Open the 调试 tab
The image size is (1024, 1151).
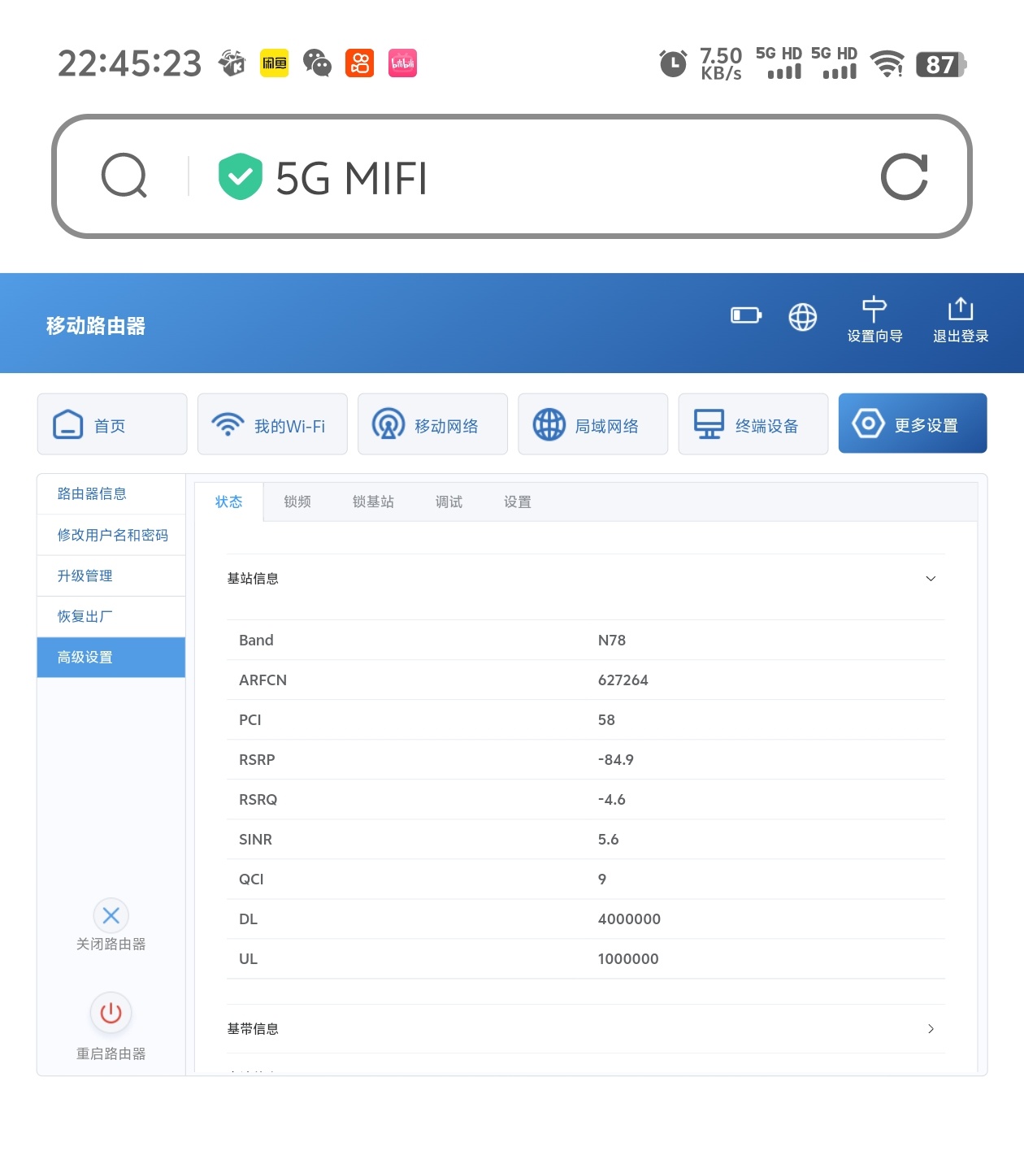(449, 502)
